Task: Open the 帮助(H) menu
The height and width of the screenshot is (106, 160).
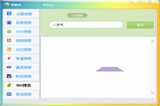Action: pos(48,5)
